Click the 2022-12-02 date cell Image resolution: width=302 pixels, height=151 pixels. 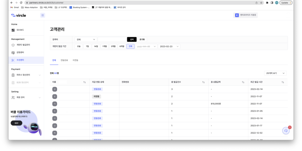pyautogui.click(x=256, y=133)
